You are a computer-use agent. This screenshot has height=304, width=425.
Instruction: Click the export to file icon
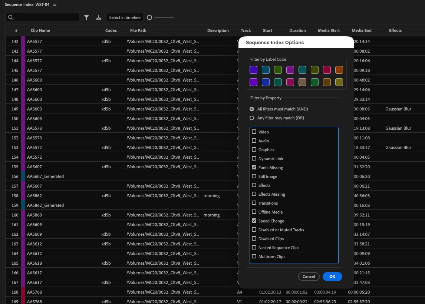pos(99,18)
